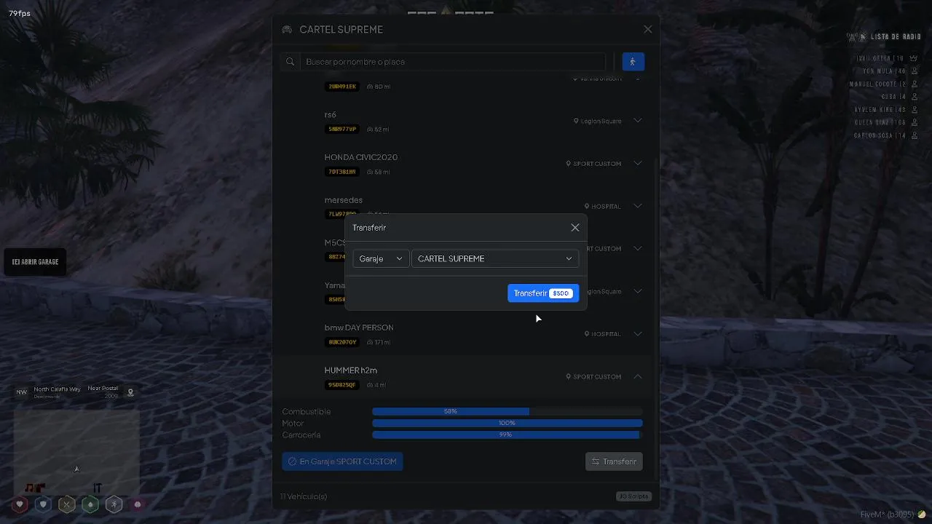The width and height of the screenshot is (932, 524).
Task: Focus the Buscar por nombre o placa field
Action: [453, 62]
